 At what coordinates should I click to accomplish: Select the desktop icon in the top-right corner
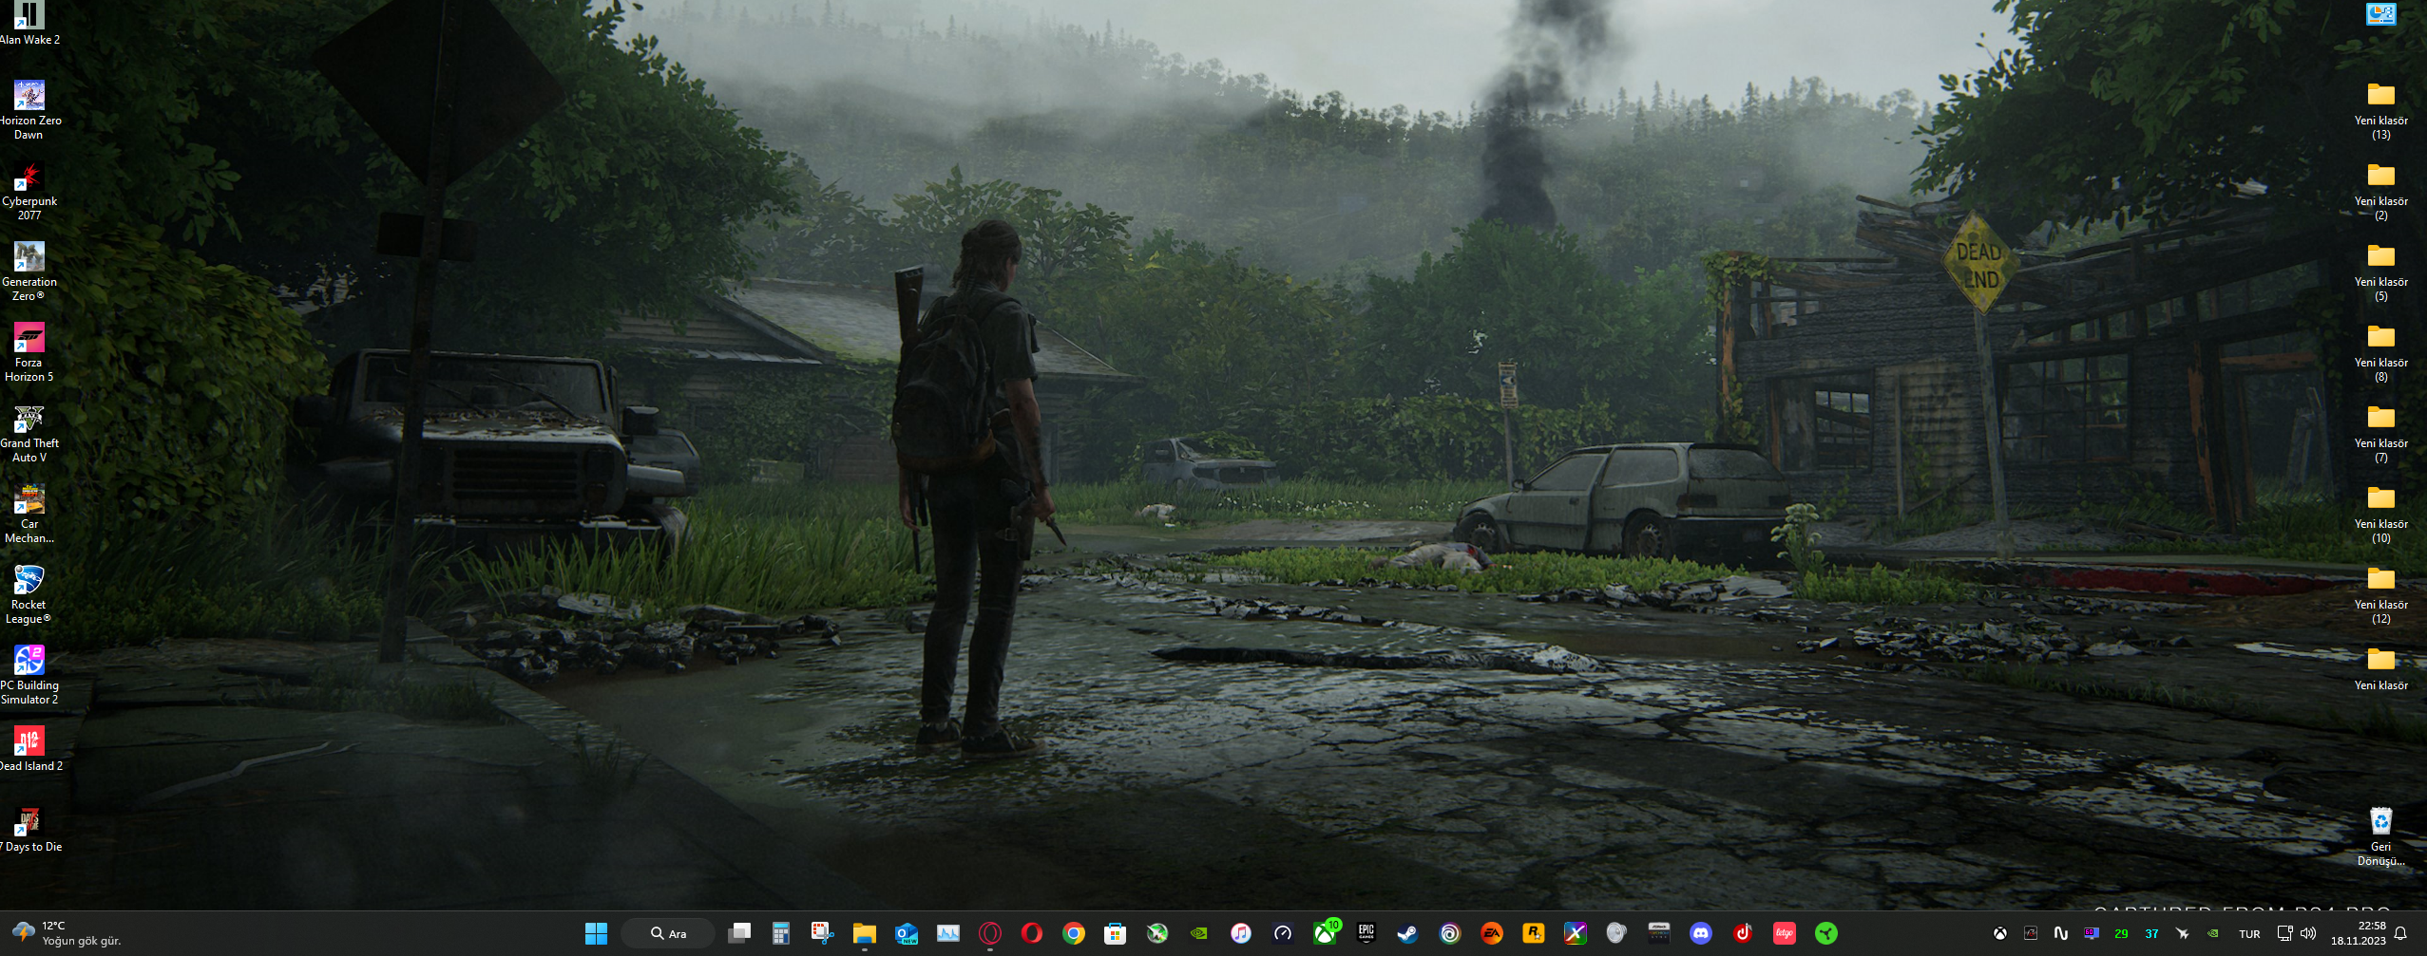pos(2380,13)
